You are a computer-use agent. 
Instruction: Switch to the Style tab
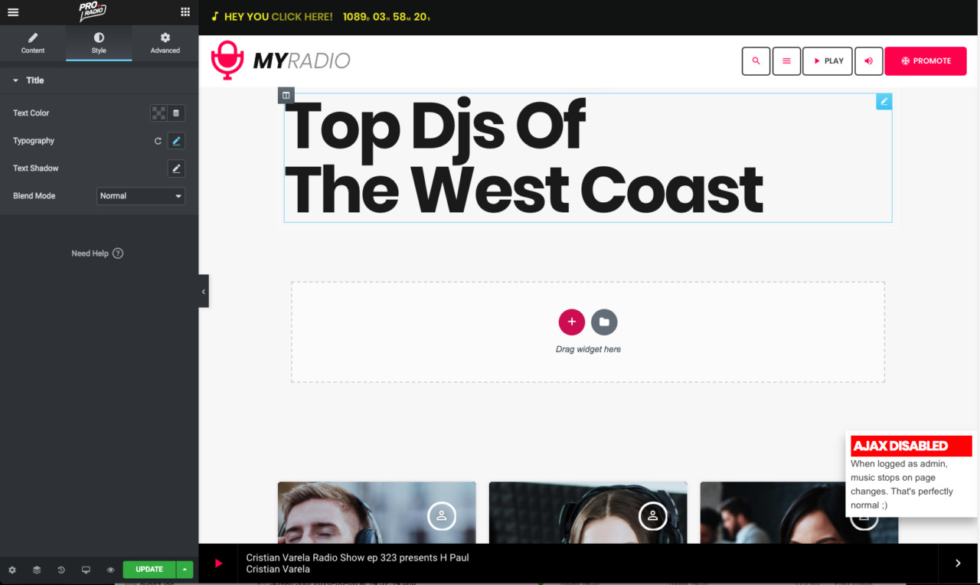99,43
